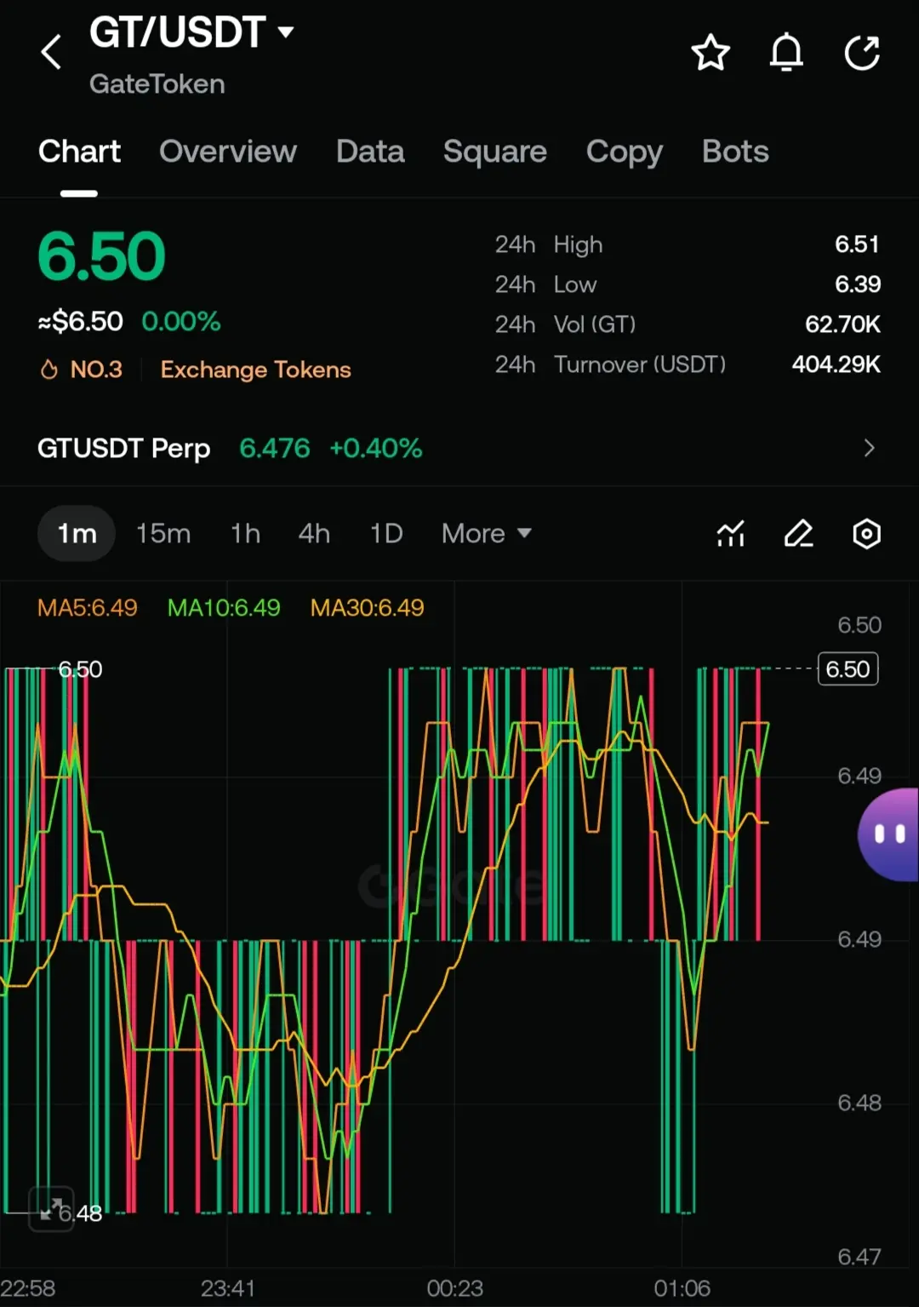Open the Exchange Tokens category link
The width and height of the screenshot is (919, 1307).
(255, 370)
